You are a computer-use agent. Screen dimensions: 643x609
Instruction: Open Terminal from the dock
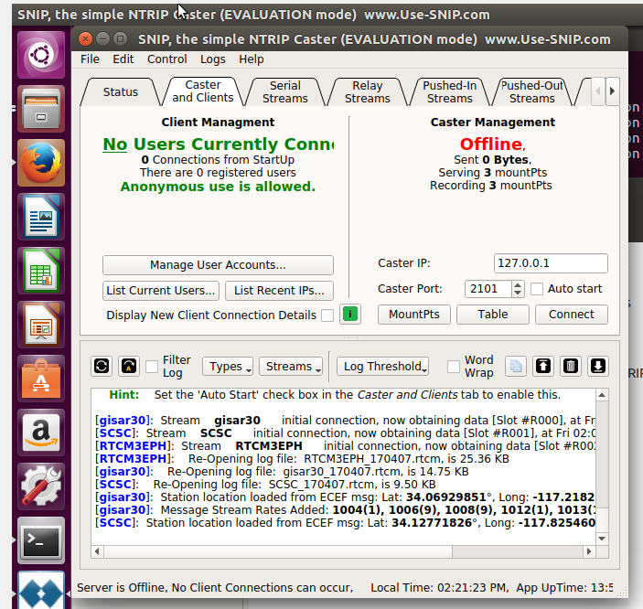click(41, 540)
